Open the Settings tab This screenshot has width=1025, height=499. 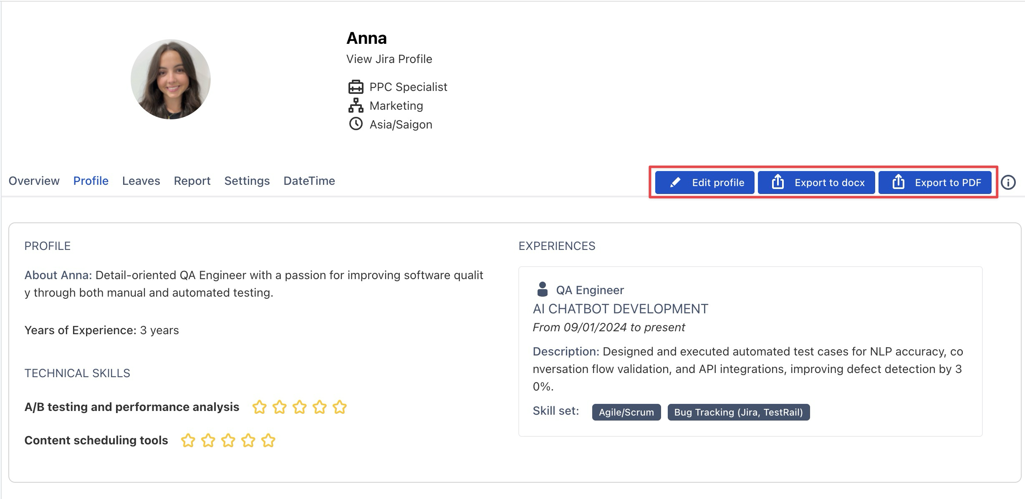247,181
